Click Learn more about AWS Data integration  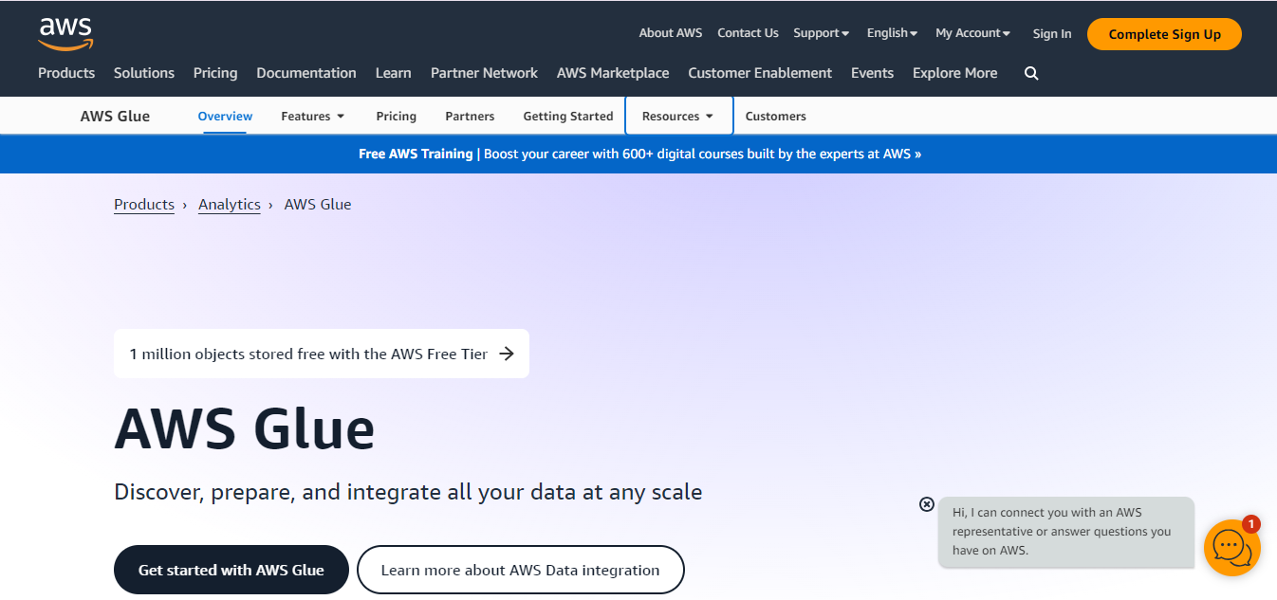(520, 570)
